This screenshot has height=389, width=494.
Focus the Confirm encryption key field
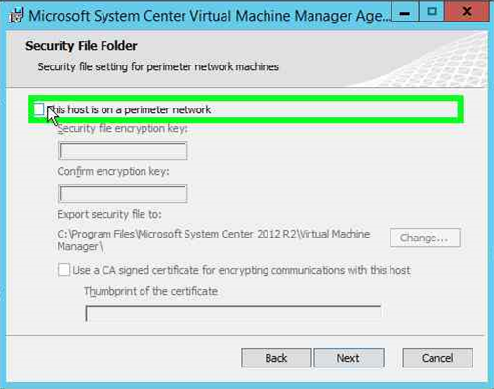pos(123,194)
